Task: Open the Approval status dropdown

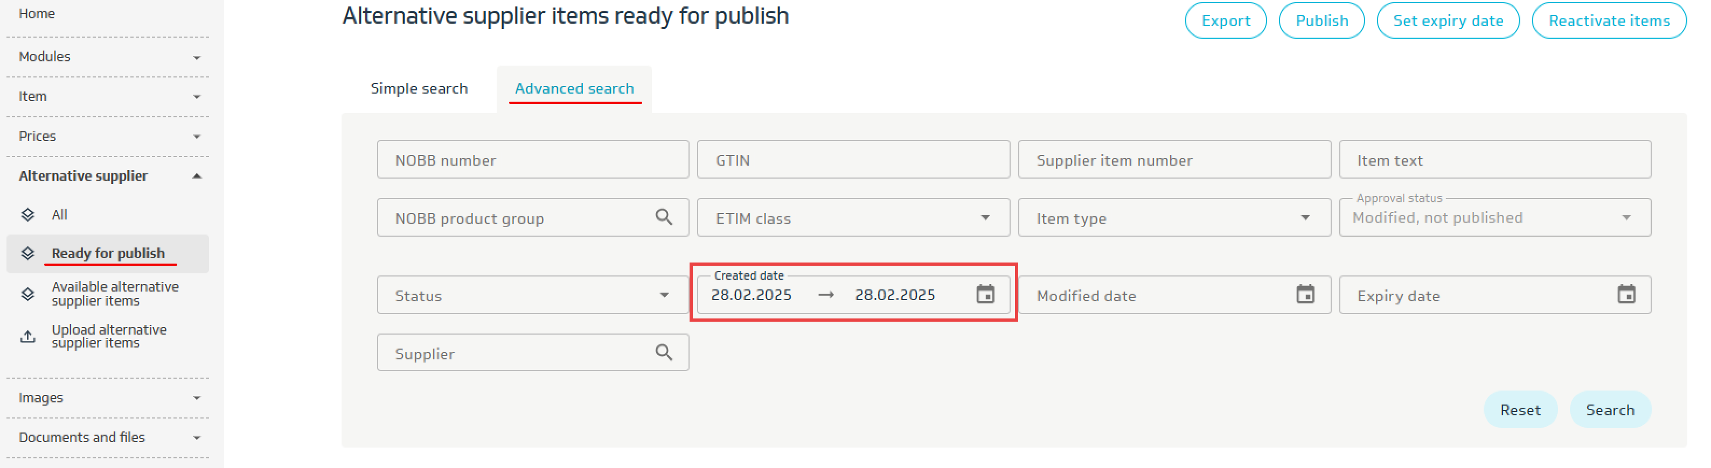Action: (1626, 217)
